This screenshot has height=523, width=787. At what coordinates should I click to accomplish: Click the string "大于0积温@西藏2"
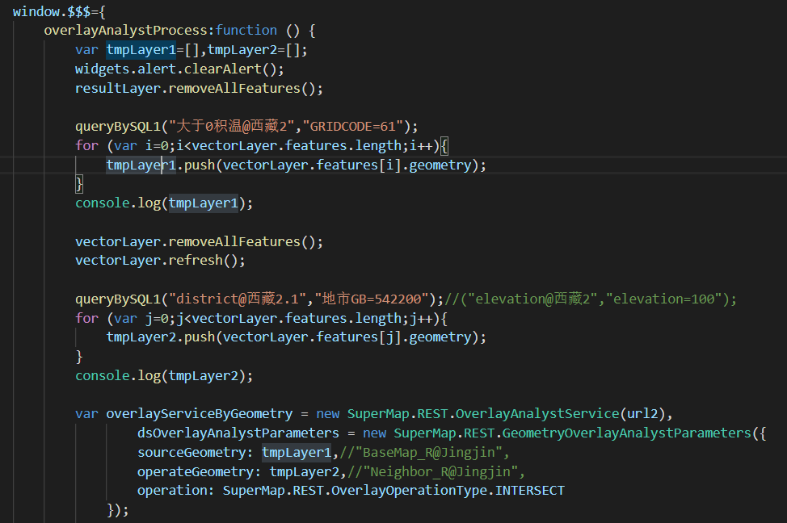[x=232, y=127]
